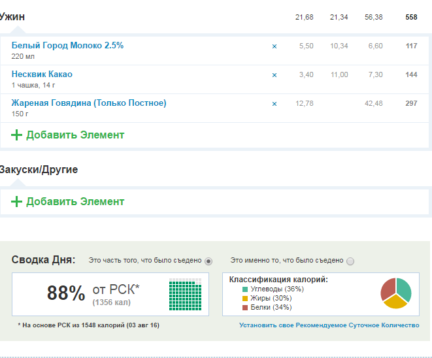Click the green Углеводы legend swatch

[245, 289]
